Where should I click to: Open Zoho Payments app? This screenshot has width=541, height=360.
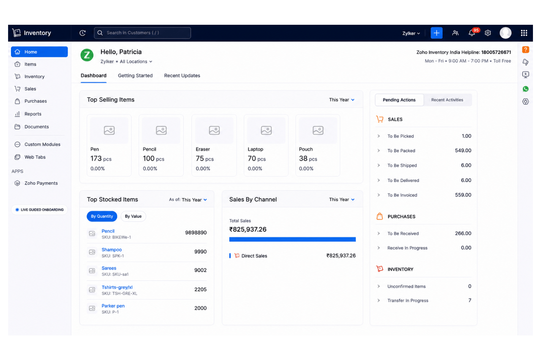[x=39, y=183]
